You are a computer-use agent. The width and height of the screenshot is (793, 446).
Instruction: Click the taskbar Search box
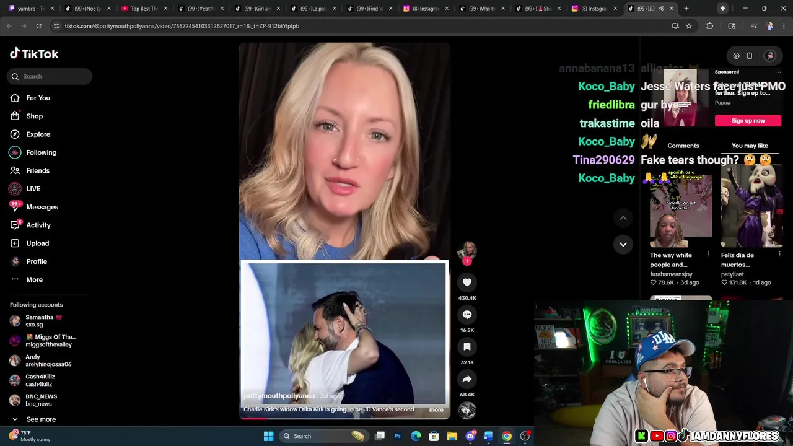click(x=323, y=436)
